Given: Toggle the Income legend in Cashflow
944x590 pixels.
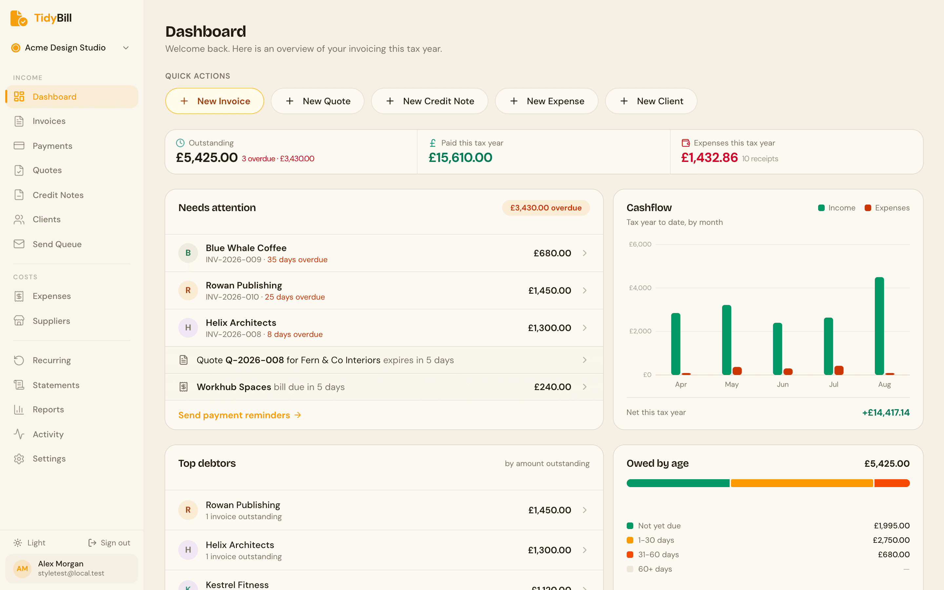Looking at the screenshot, I should pyautogui.click(x=837, y=208).
